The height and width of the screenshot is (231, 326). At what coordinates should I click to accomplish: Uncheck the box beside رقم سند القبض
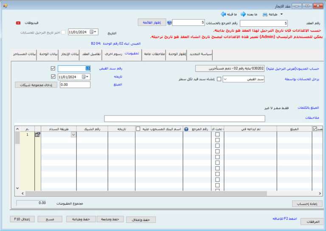pyautogui.click(x=53, y=68)
